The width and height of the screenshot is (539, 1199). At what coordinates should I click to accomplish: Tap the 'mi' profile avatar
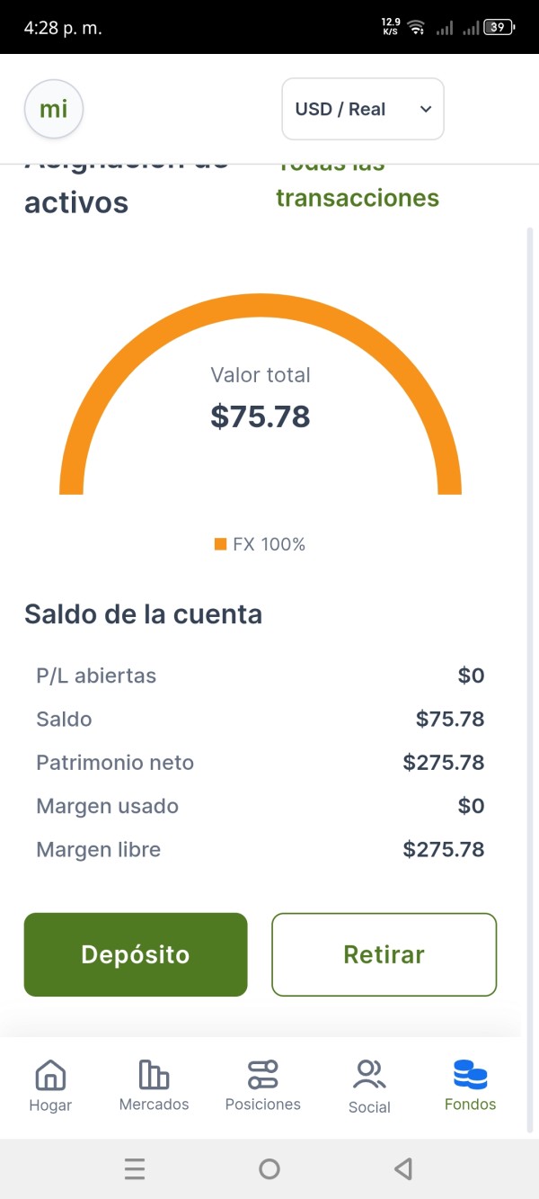(54, 110)
